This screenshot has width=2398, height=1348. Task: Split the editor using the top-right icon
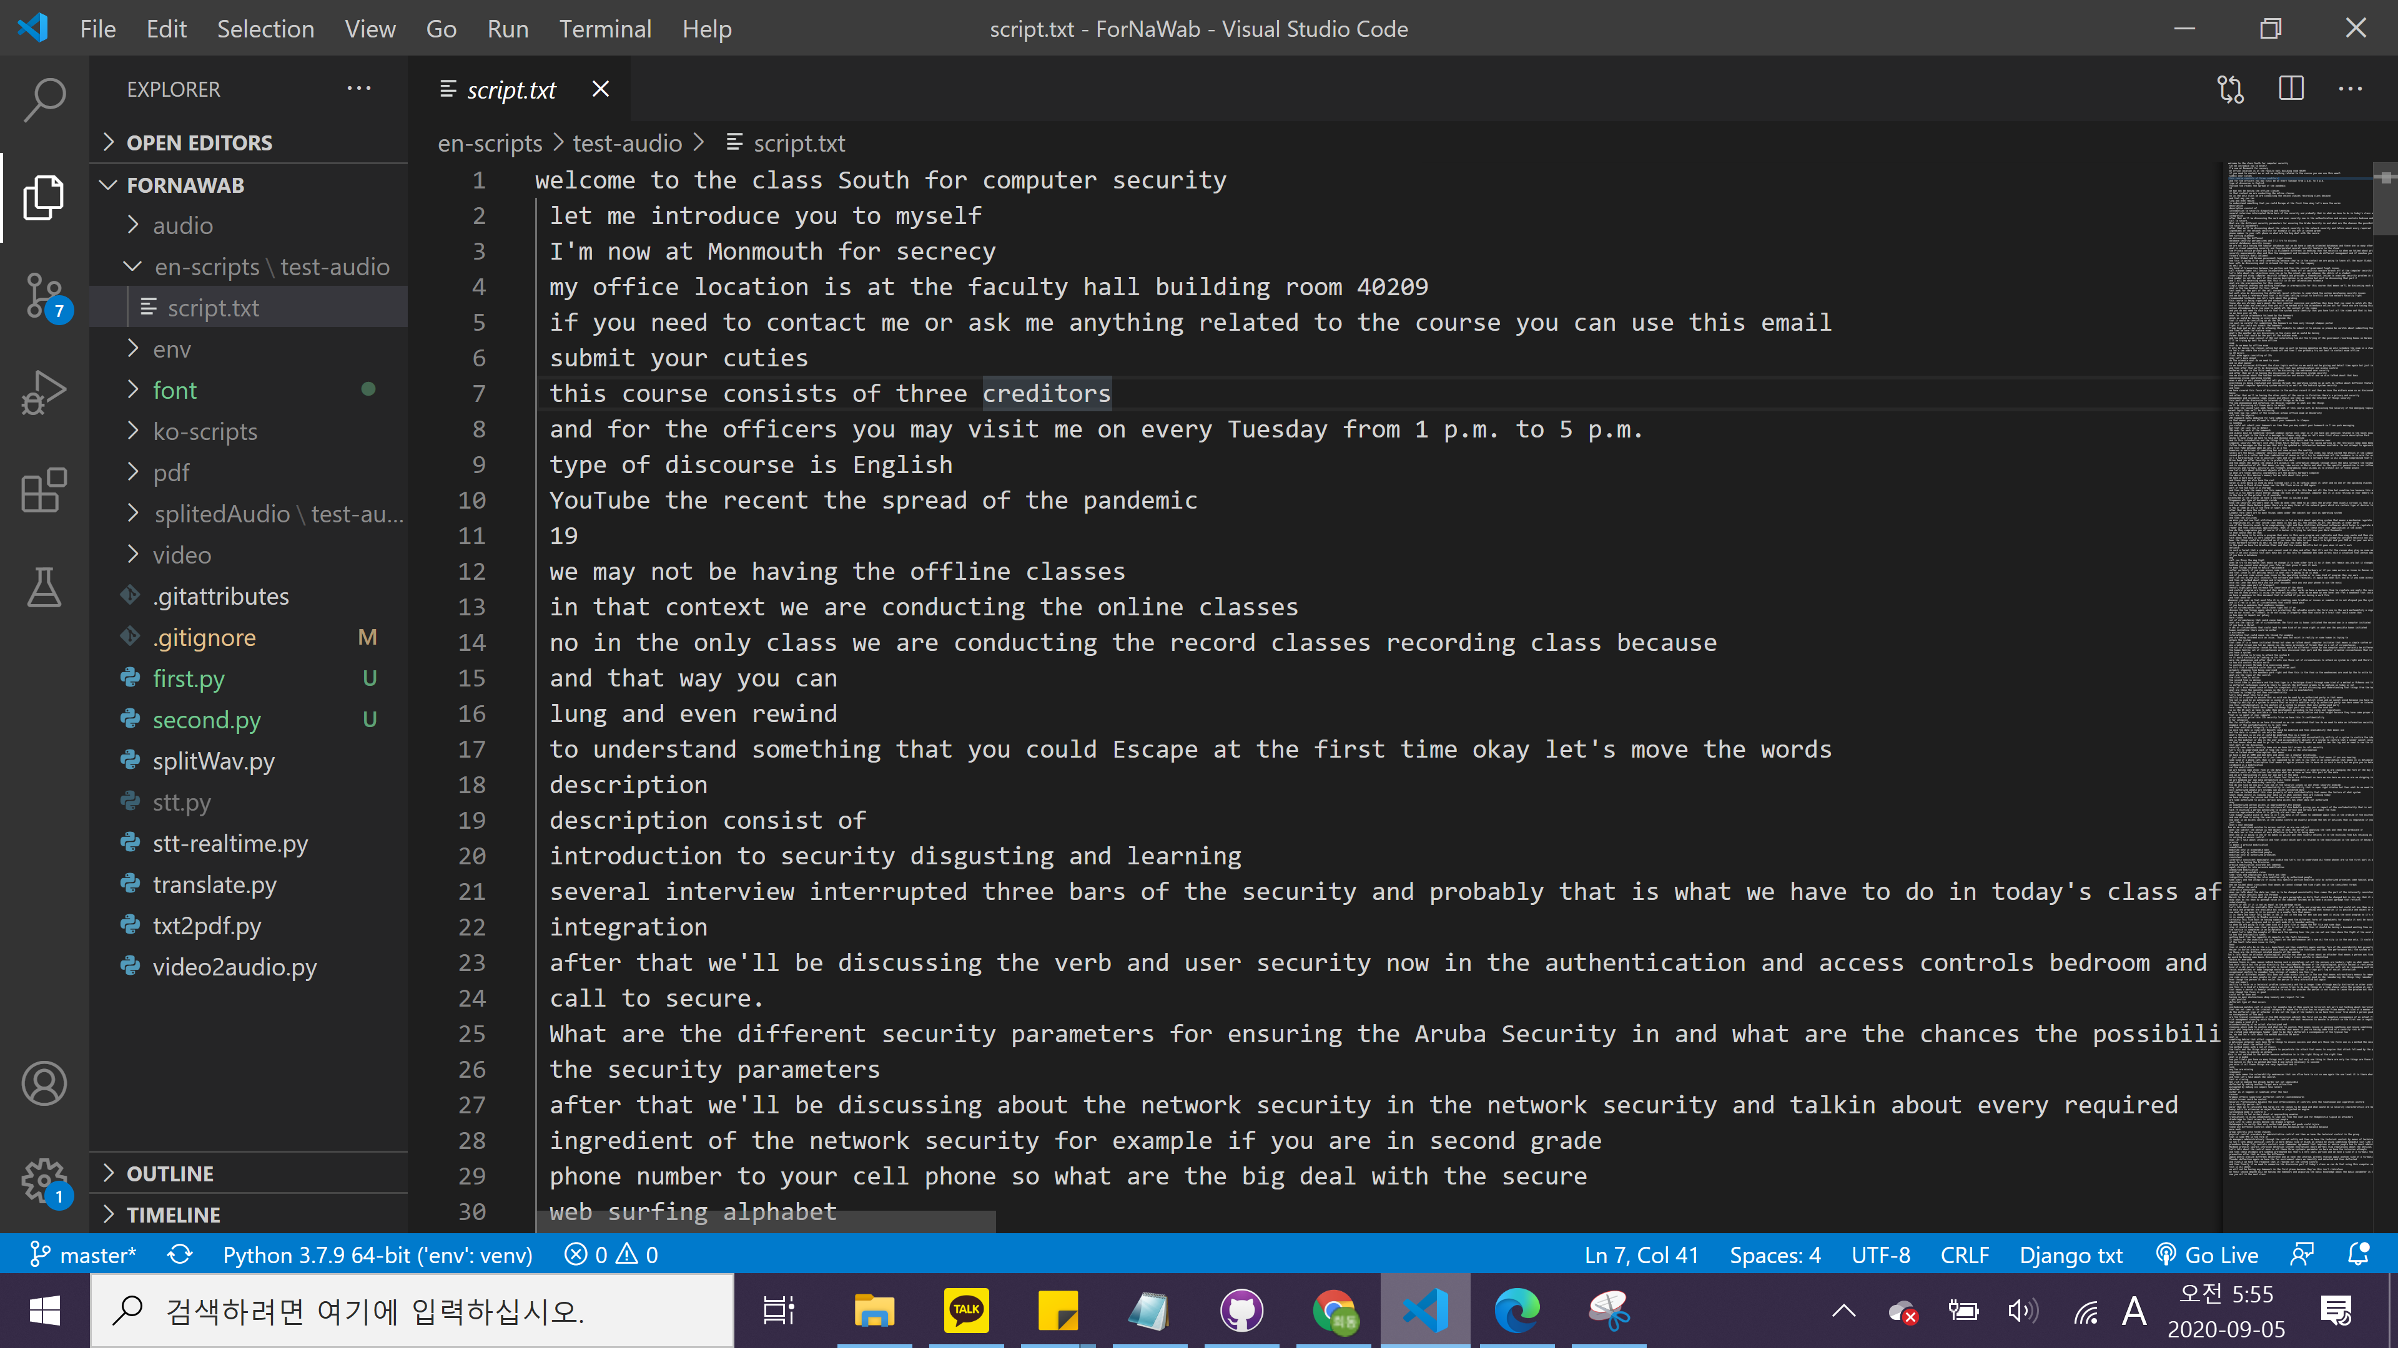click(x=2291, y=89)
